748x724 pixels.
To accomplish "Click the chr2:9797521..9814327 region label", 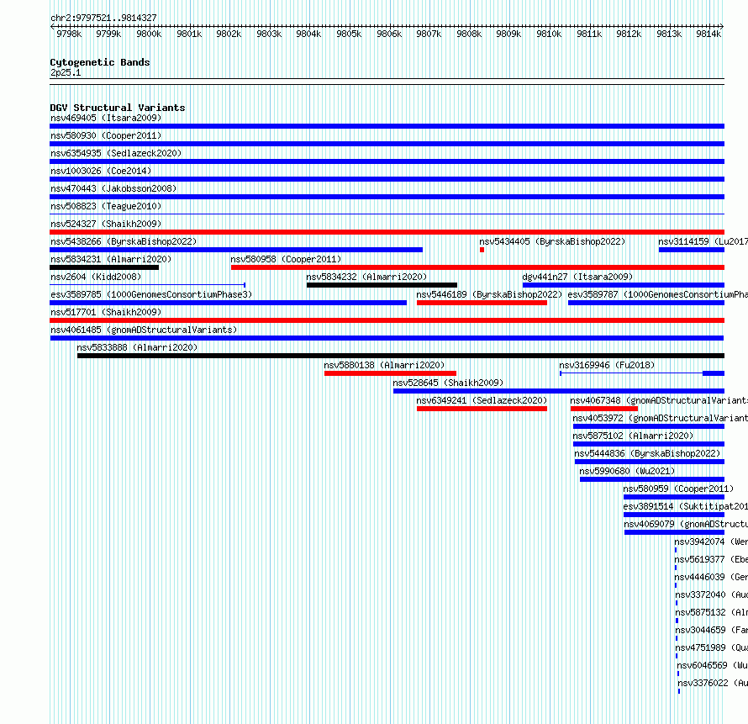I will click(x=103, y=18).
